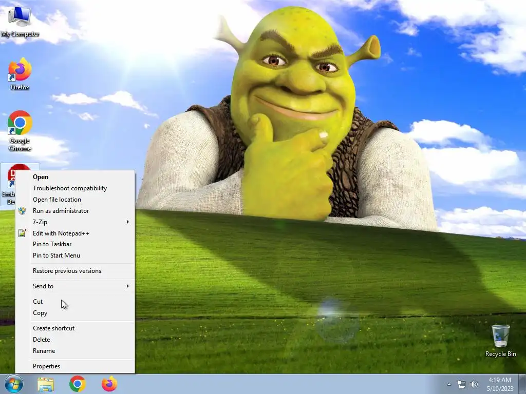
Task: Show hidden tray icons arrow
Action: tap(449, 384)
